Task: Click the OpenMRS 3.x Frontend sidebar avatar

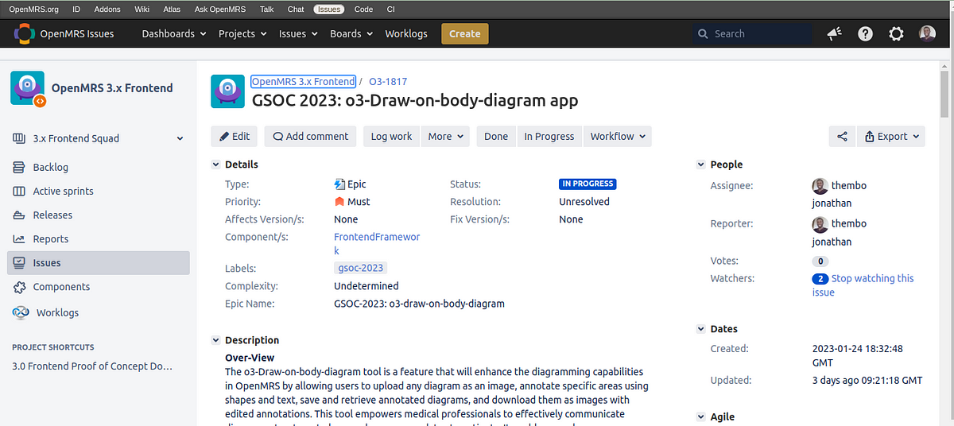Action: click(x=28, y=88)
